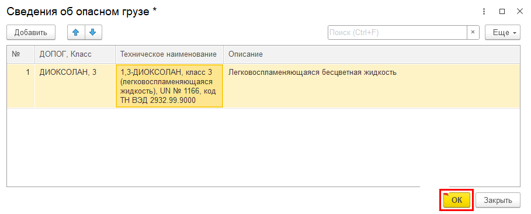Open the three-dot window menu
Image resolution: width=531 pixels, height=214 pixels.
pos(484,12)
